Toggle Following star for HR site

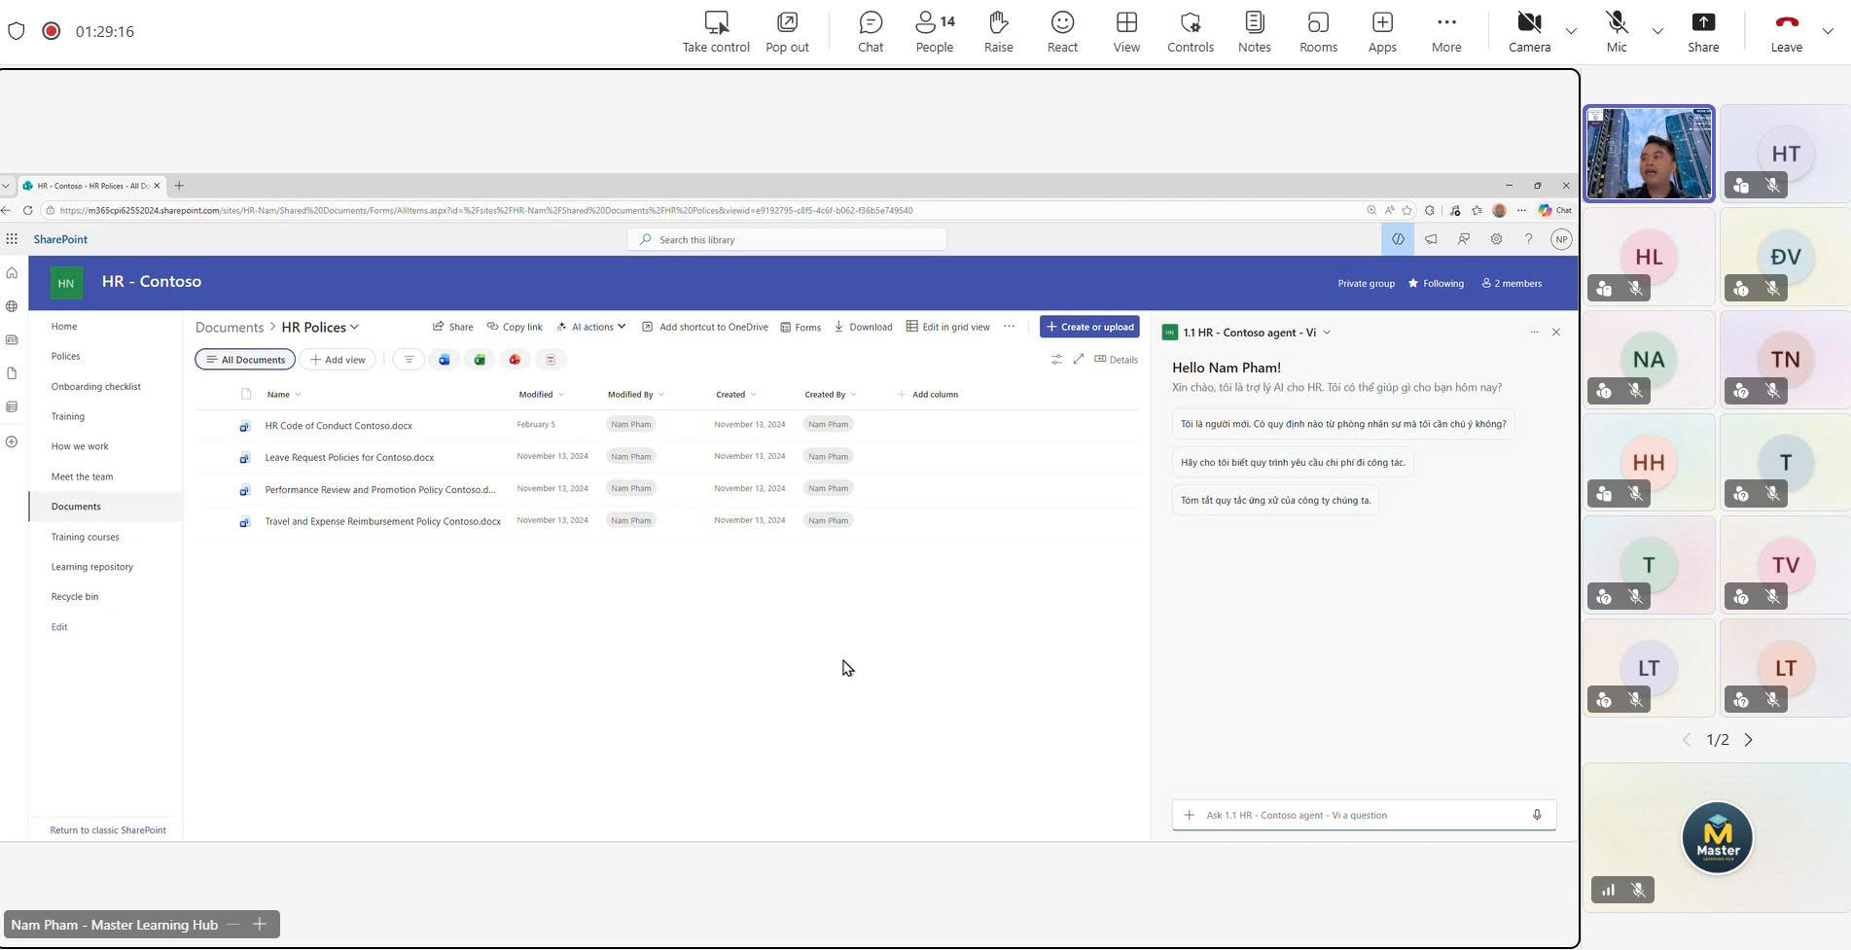1436,284
